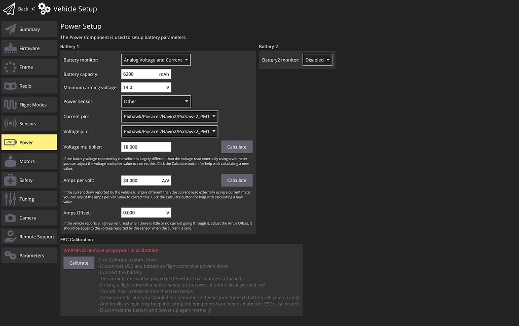This screenshot has width=519, height=326.
Task: Select the Radio controller icon
Action: (x=10, y=86)
